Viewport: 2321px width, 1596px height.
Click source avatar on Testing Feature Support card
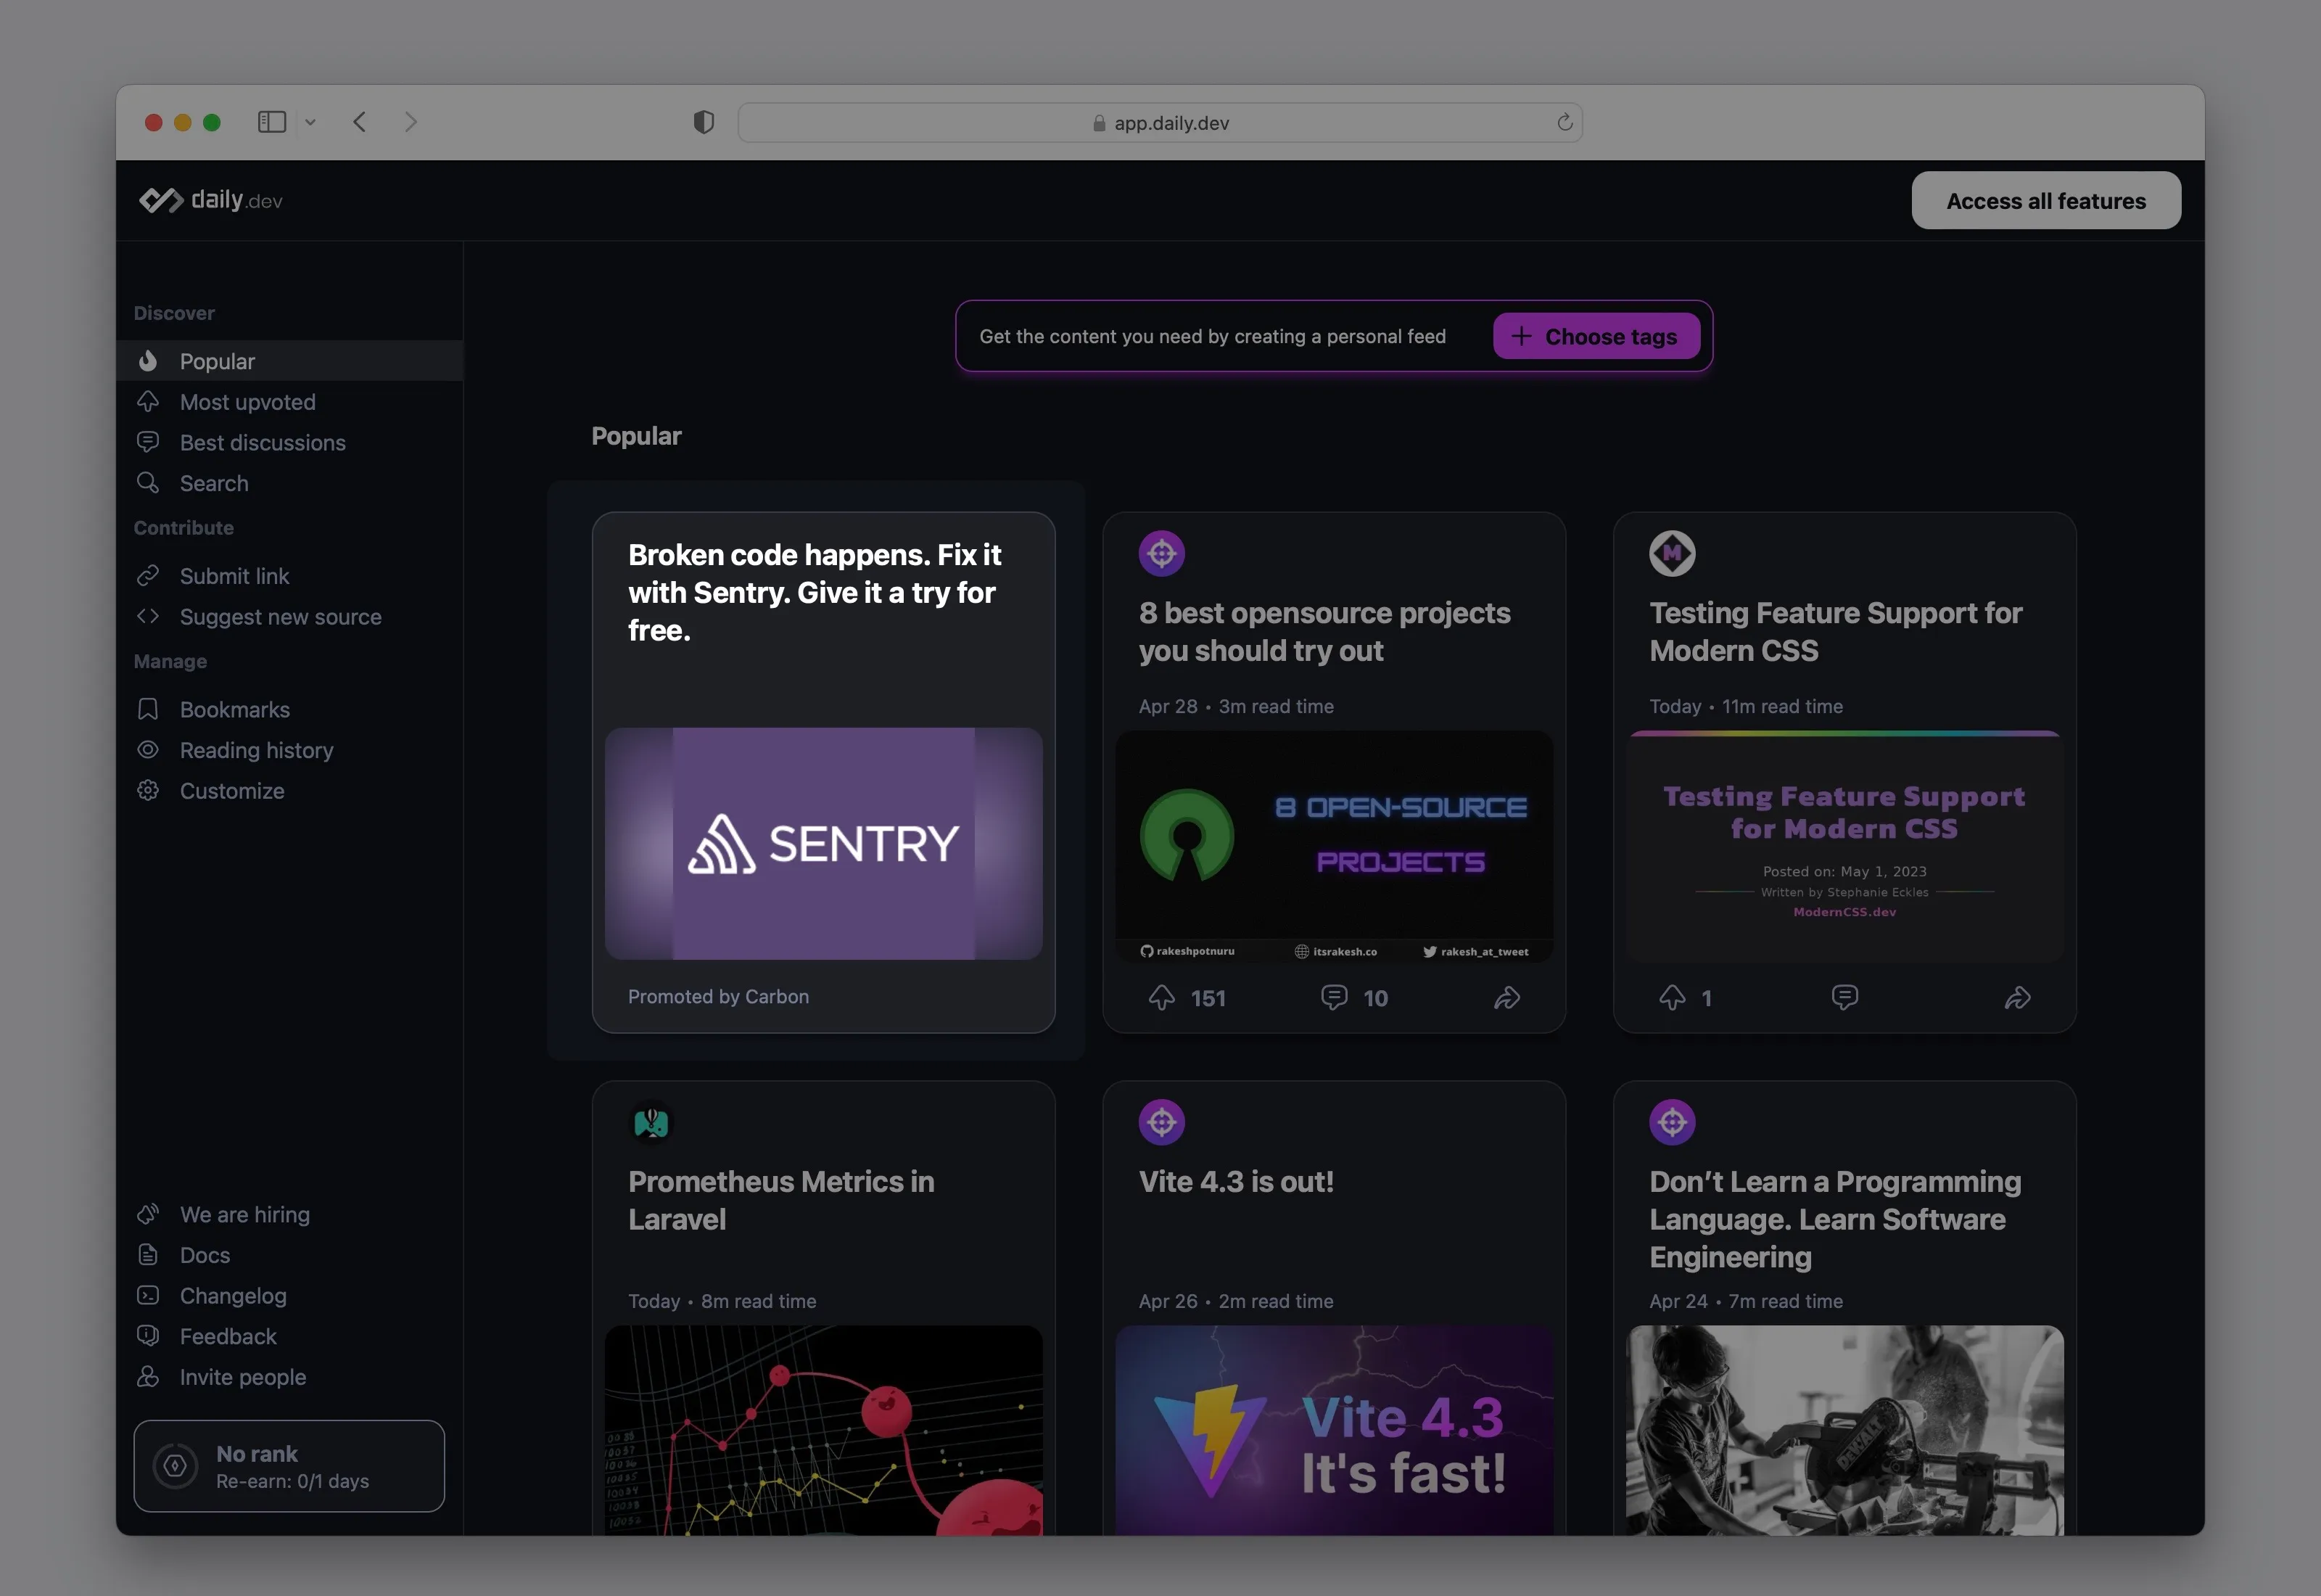[1673, 553]
